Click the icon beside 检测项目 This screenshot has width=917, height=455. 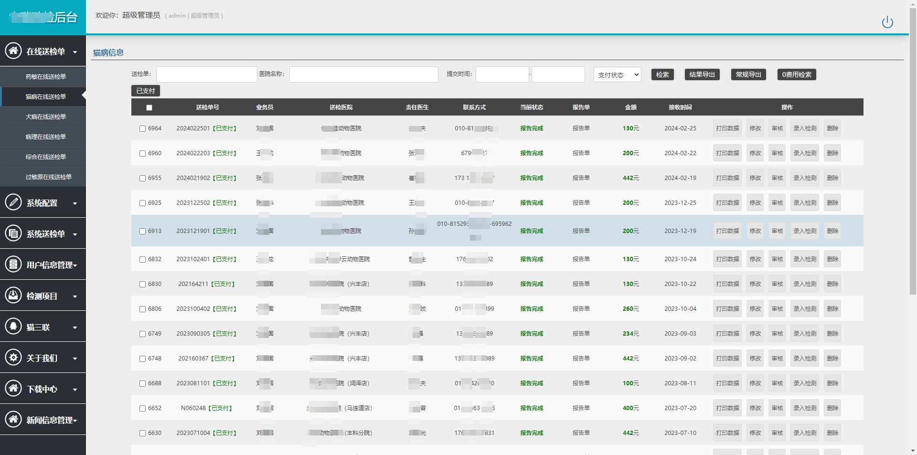tap(13, 295)
